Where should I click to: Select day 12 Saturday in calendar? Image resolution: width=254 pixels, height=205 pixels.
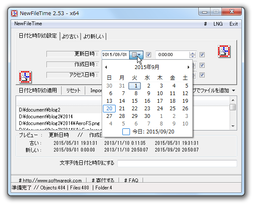point(185,93)
